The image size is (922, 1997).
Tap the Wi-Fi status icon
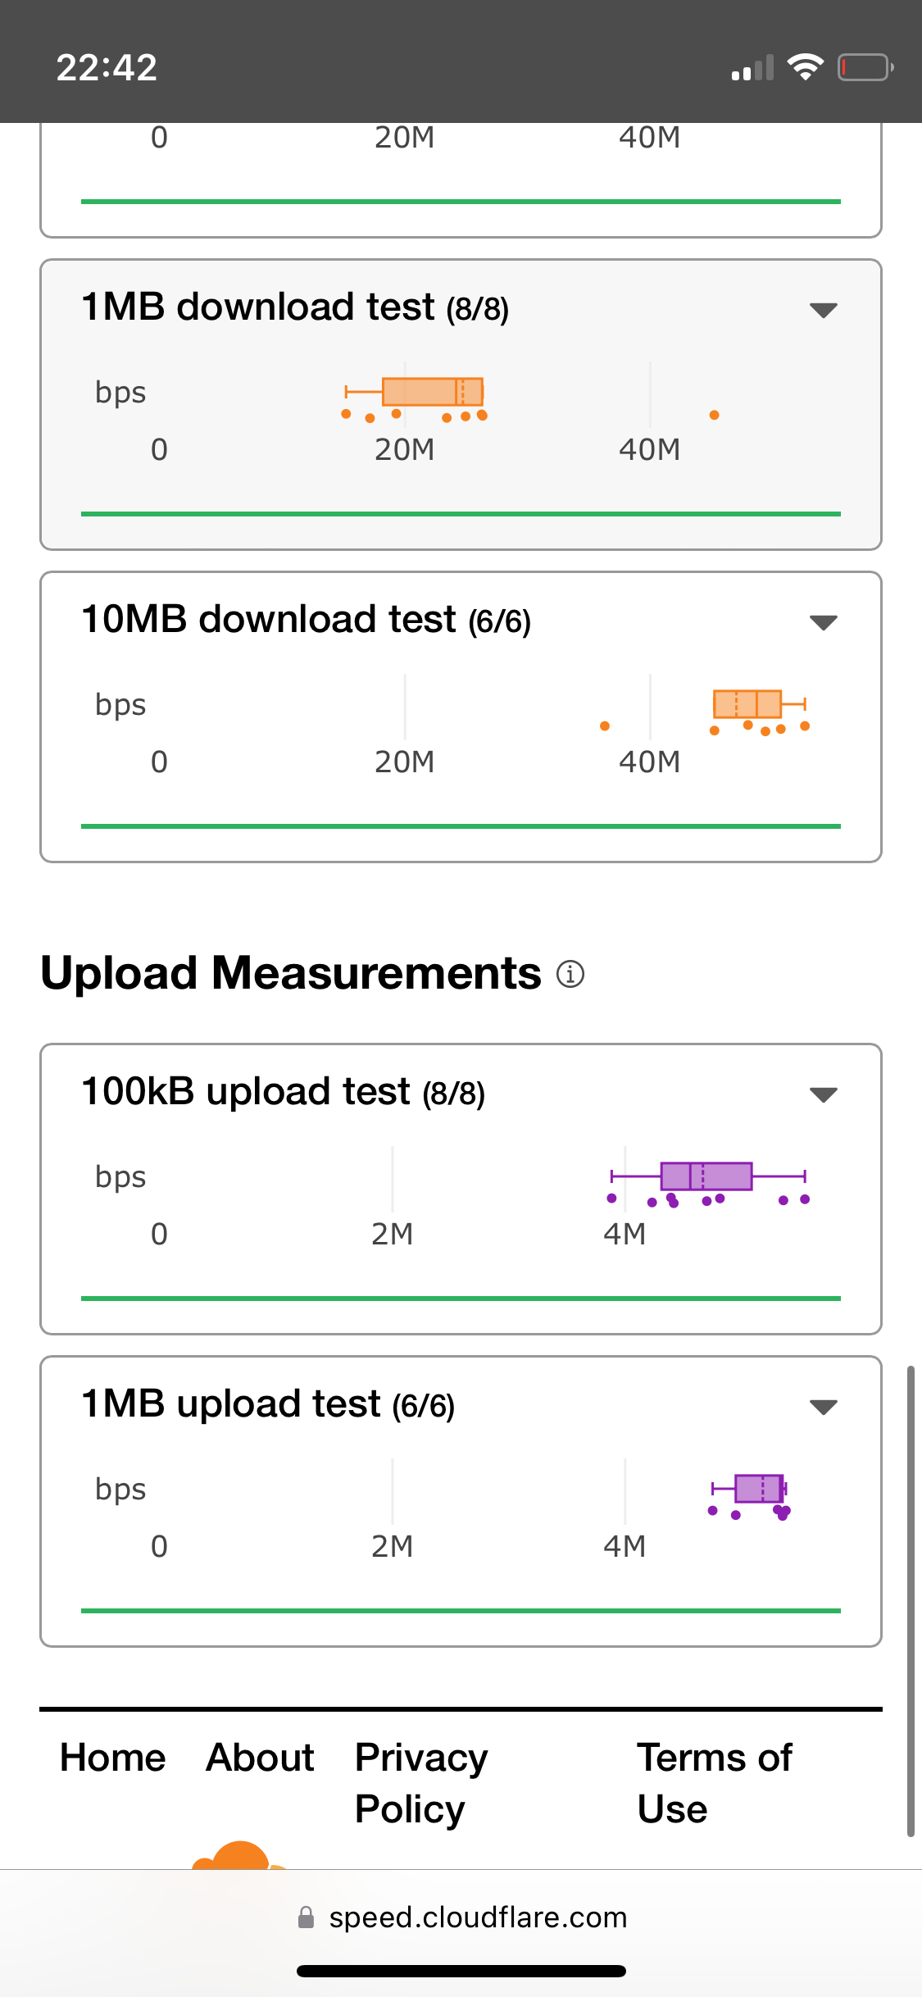805,67
